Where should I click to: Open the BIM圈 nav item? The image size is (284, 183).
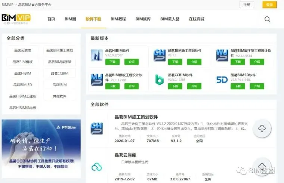click(x=70, y=19)
